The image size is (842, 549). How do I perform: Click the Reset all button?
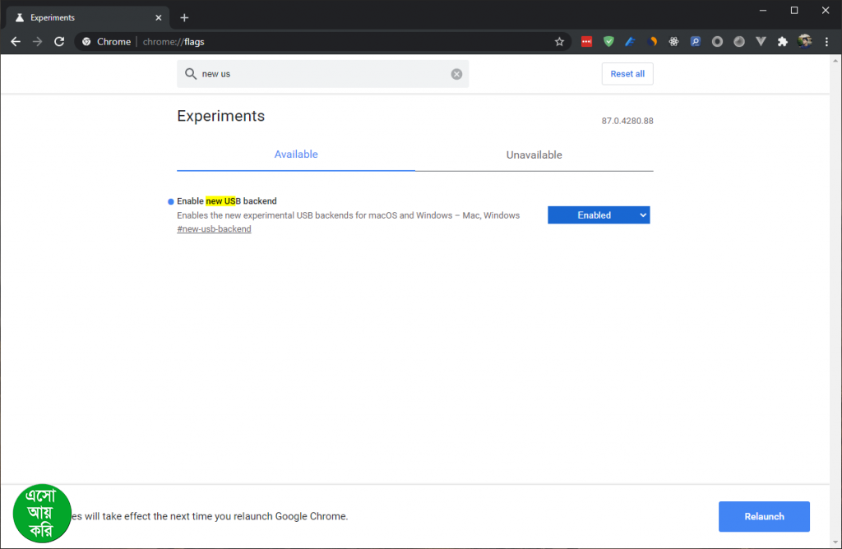627,74
